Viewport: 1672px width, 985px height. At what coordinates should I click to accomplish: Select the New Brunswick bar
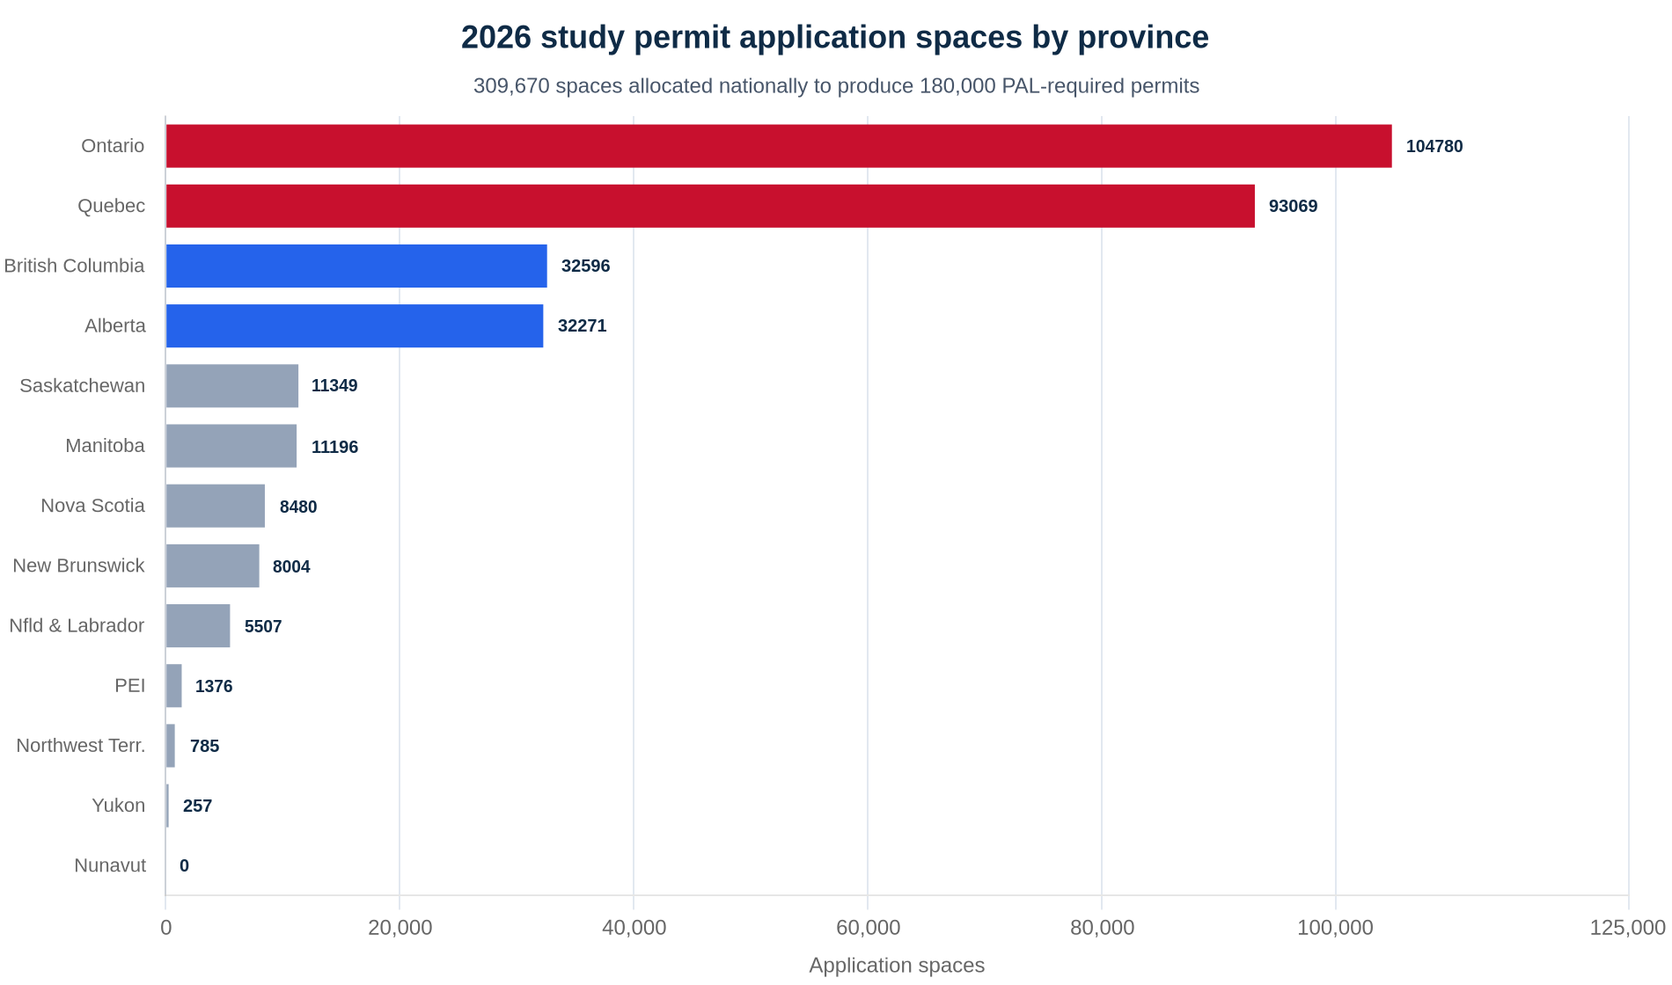213,565
